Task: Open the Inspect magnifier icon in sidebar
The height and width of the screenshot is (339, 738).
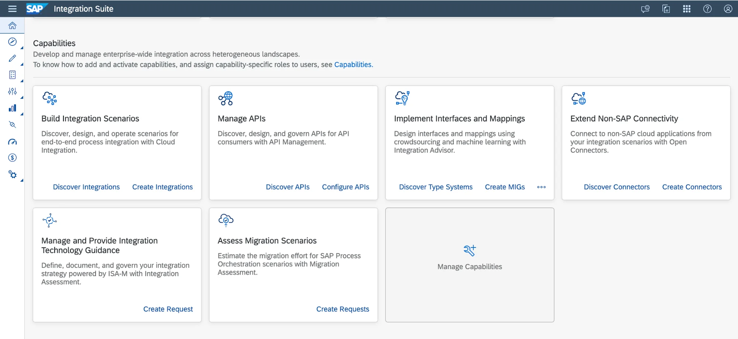Action: 12,125
